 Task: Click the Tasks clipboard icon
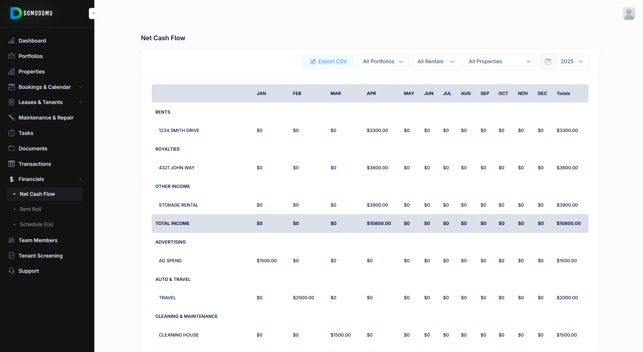(11, 133)
